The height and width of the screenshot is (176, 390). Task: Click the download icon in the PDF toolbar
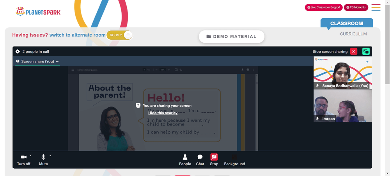point(243,70)
